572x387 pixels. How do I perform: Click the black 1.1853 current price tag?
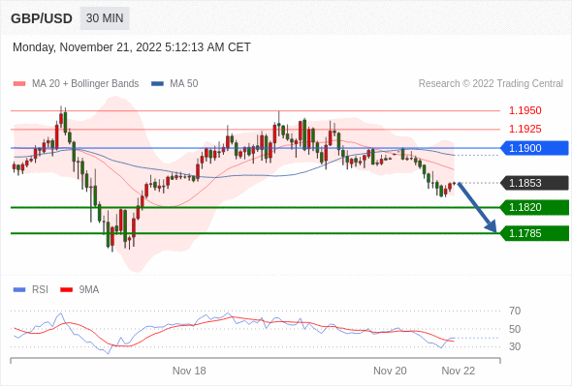point(534,183)
